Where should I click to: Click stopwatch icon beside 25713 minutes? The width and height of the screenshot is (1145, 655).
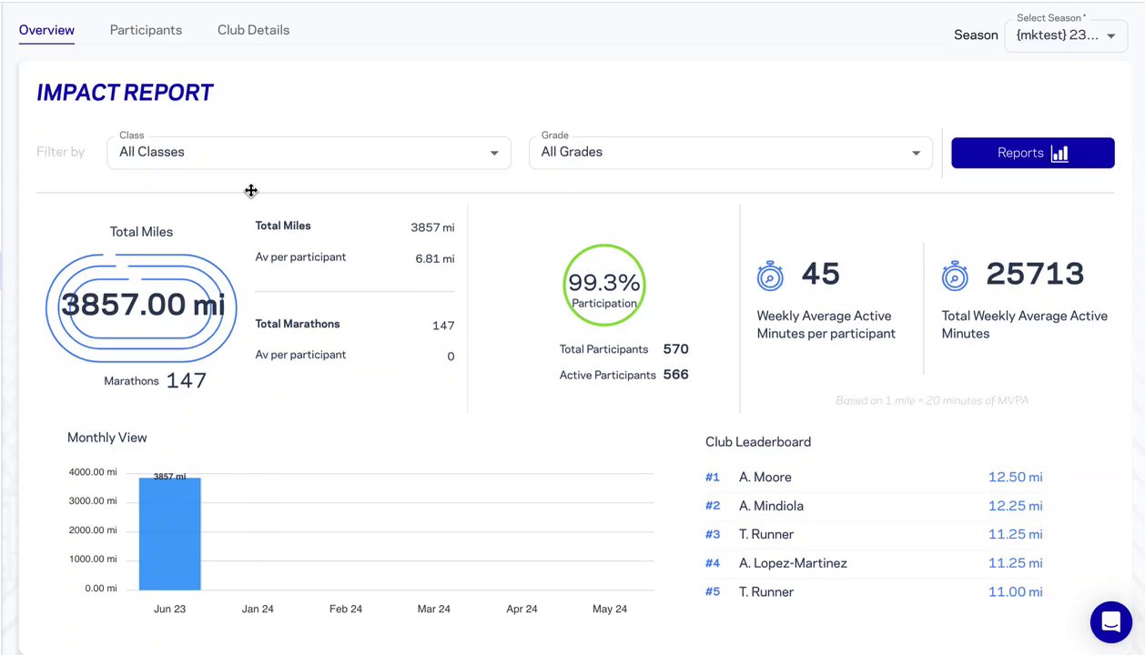(x=955, y=276)
